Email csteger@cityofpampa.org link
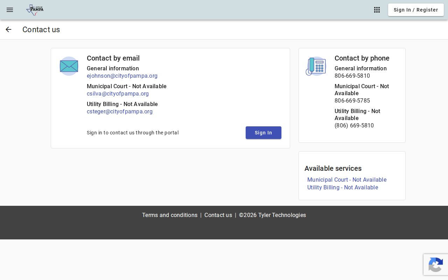Screen dimensions: 448x280 point(120,112)
